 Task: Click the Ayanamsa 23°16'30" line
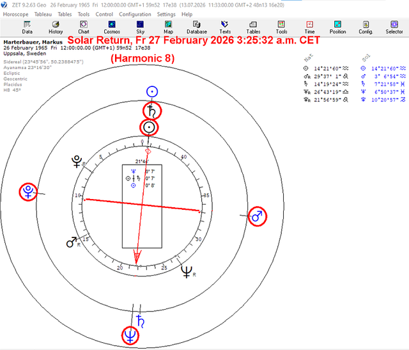coord(27,68)
